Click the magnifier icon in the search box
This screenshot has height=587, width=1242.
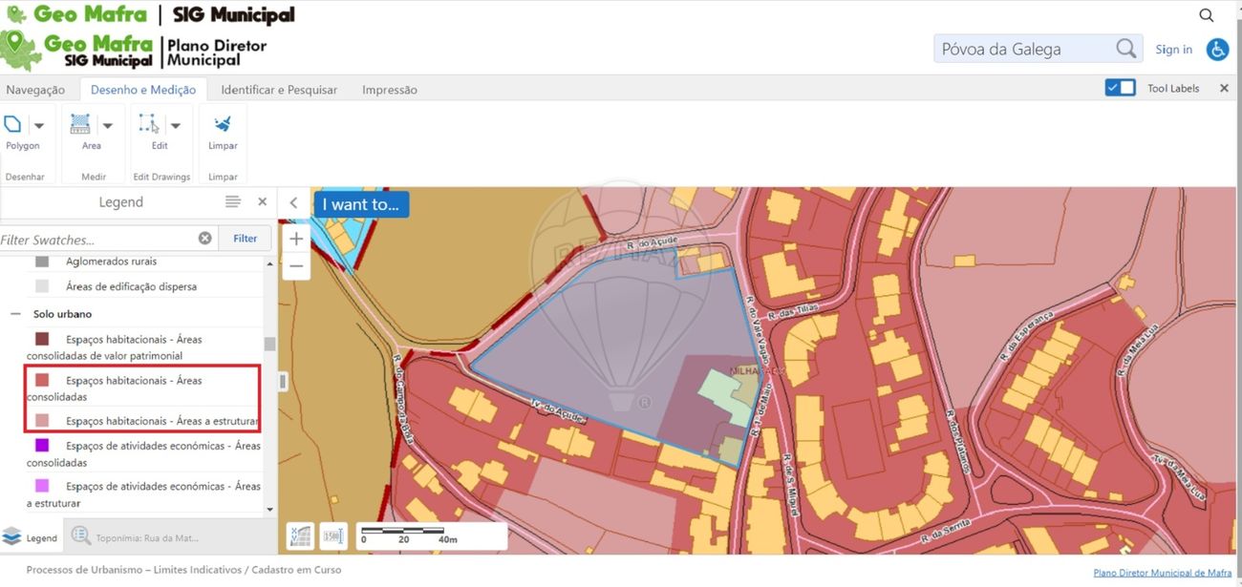tap(1126, 49)
